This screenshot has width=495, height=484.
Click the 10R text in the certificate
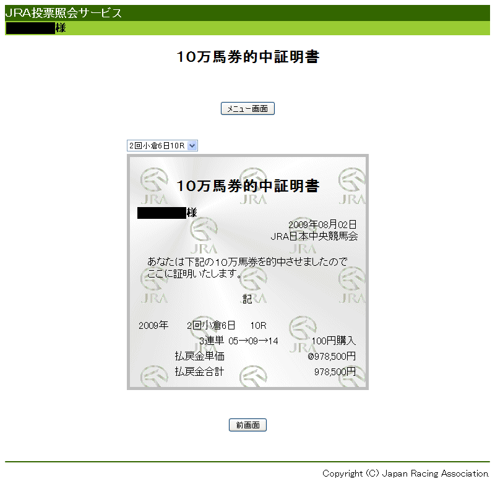pyautogui.click(x=258, y=325)
